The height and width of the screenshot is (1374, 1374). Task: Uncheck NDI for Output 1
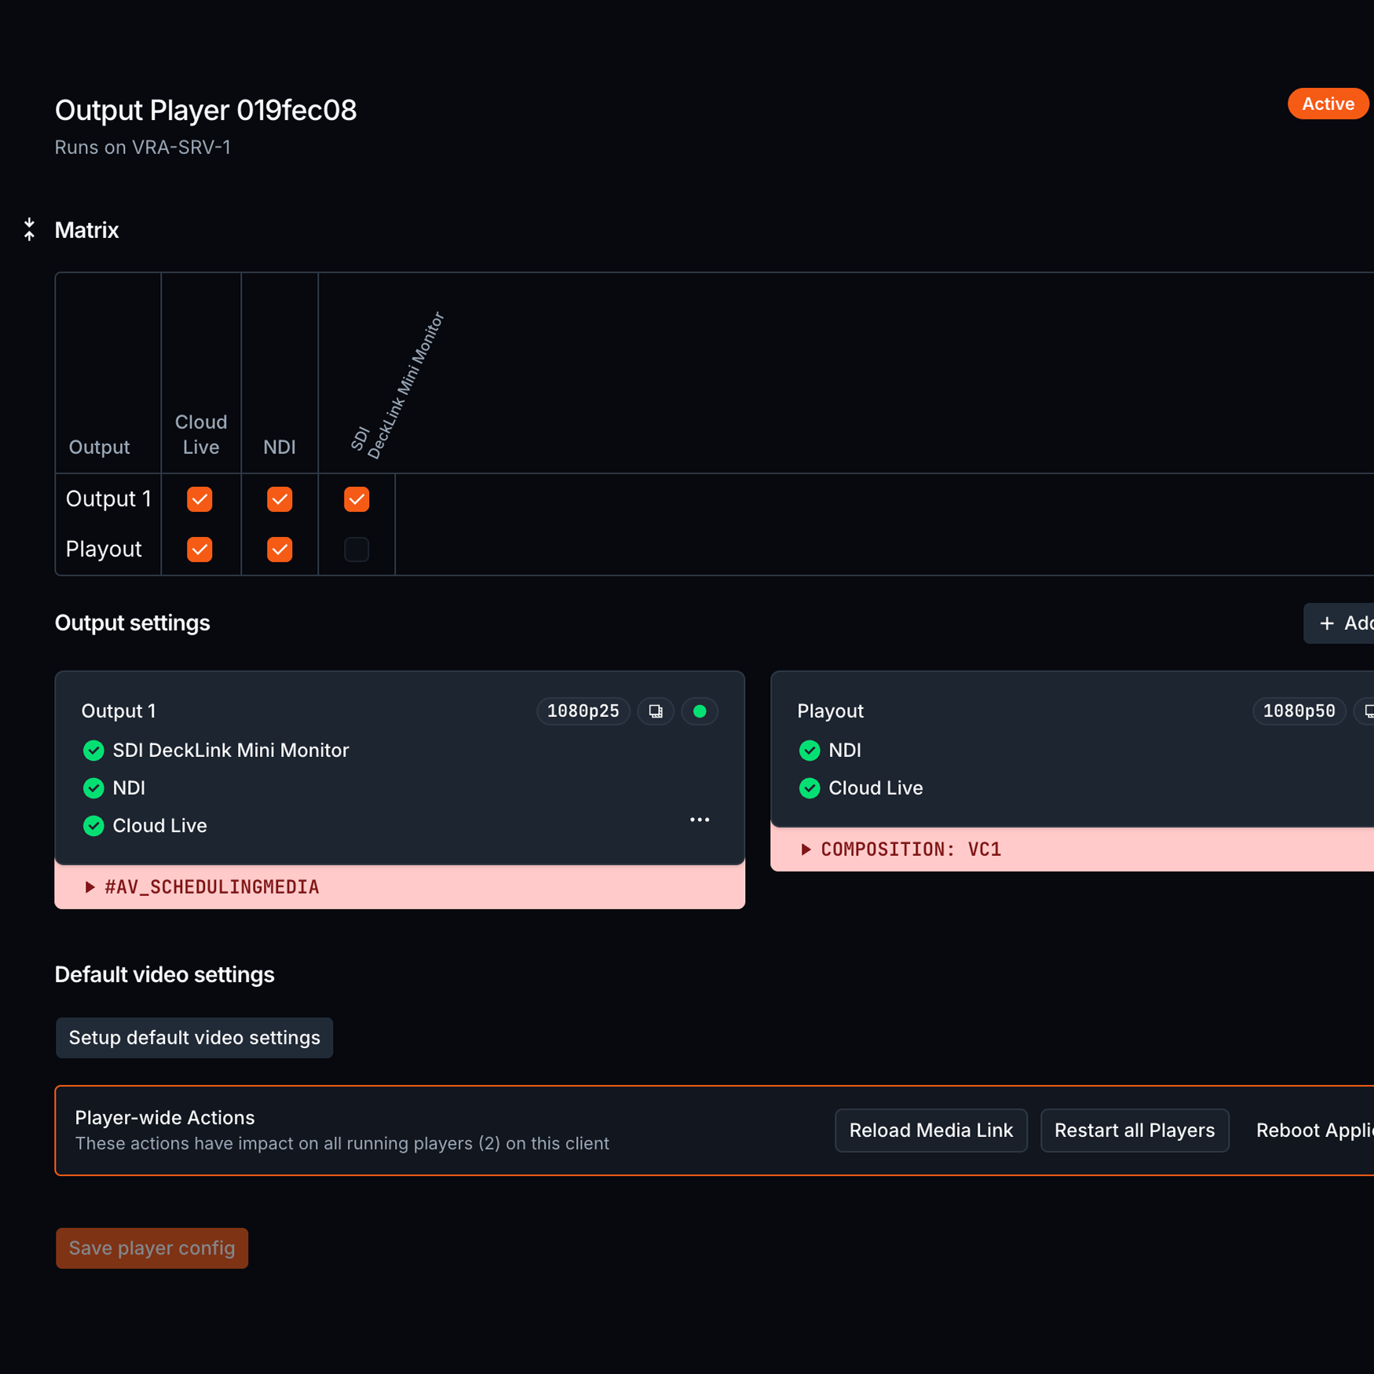click(280, 499)
